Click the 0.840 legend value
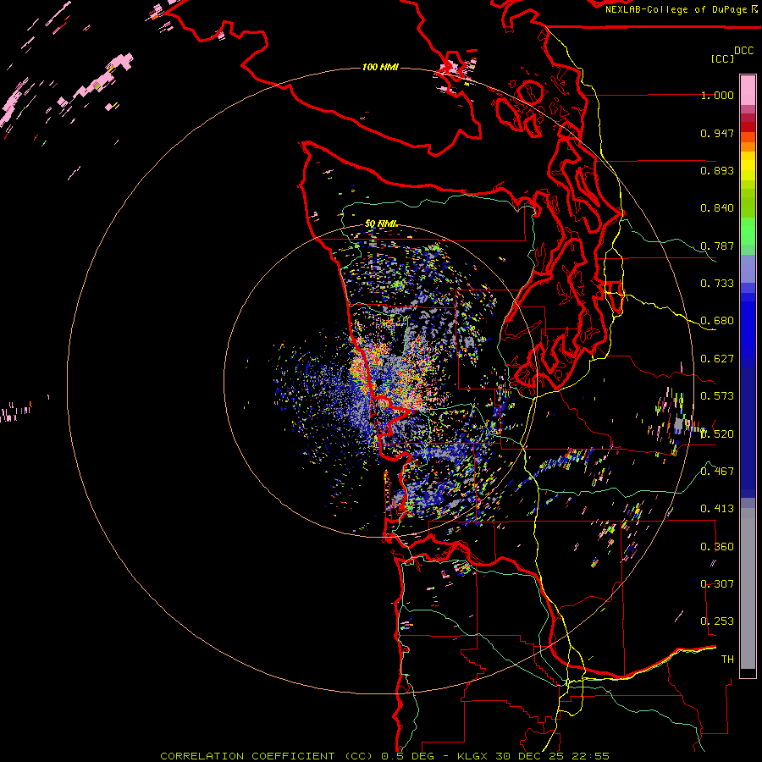Image resolution: width=762 pixels, height=762 pixels. point(717,208)
